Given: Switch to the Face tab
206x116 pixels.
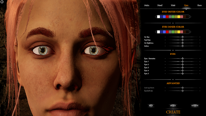Looking at the screenshot, I should click(x=200, y=5).
